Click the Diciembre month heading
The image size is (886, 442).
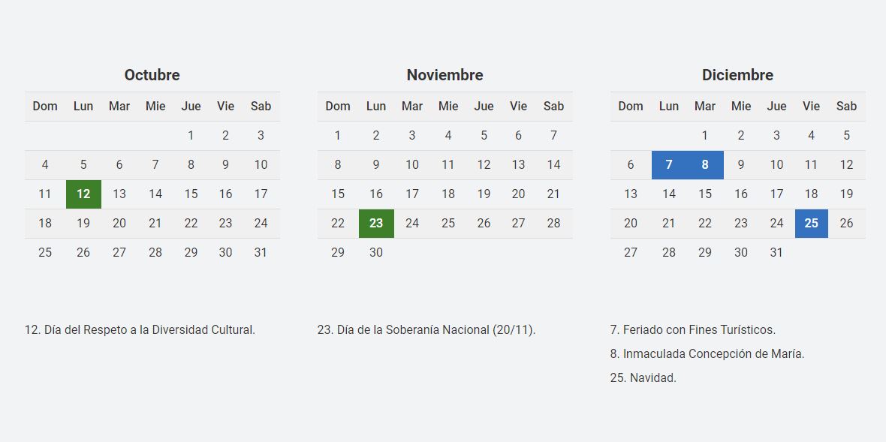(x=737, y=75)
